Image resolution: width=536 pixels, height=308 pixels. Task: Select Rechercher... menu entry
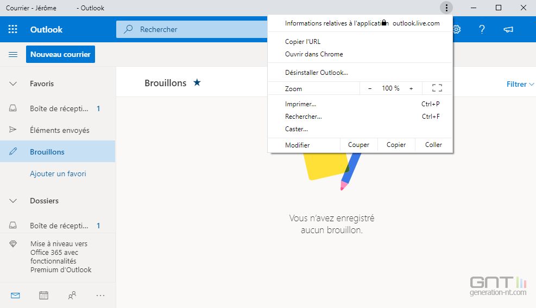point(360,117)
